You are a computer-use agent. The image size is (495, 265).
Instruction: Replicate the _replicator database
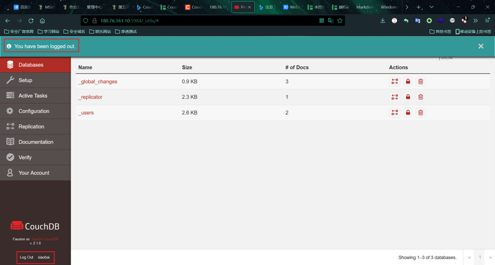pyautogui.click(x=395, y=97)
